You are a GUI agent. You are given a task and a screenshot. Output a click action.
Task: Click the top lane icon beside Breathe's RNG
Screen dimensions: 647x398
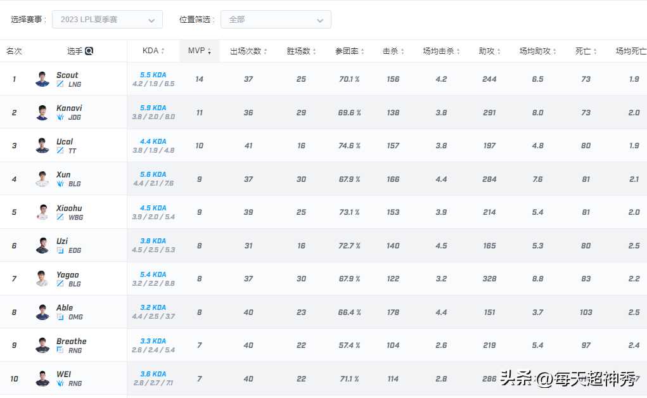(60, 350)
